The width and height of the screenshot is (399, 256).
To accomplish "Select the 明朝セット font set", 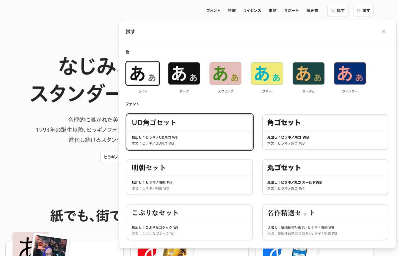I will point(190,177).
